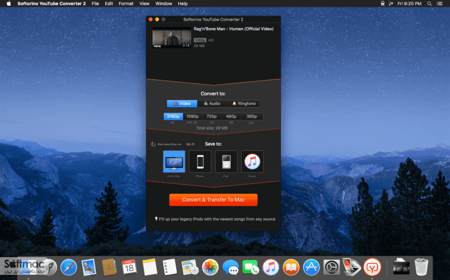Open App Store from the dock

pyautogui.click(x=312, y=267)
